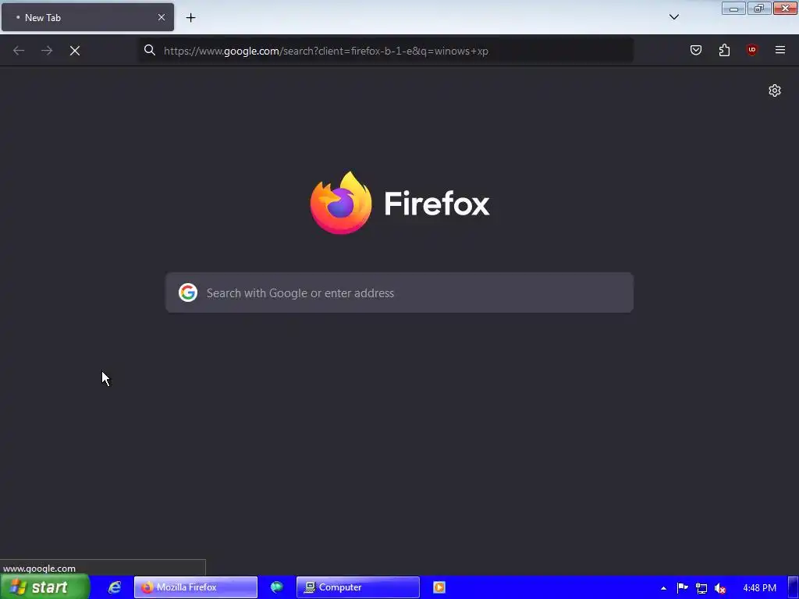Go forward one page
799x599 pixels.
47,51
